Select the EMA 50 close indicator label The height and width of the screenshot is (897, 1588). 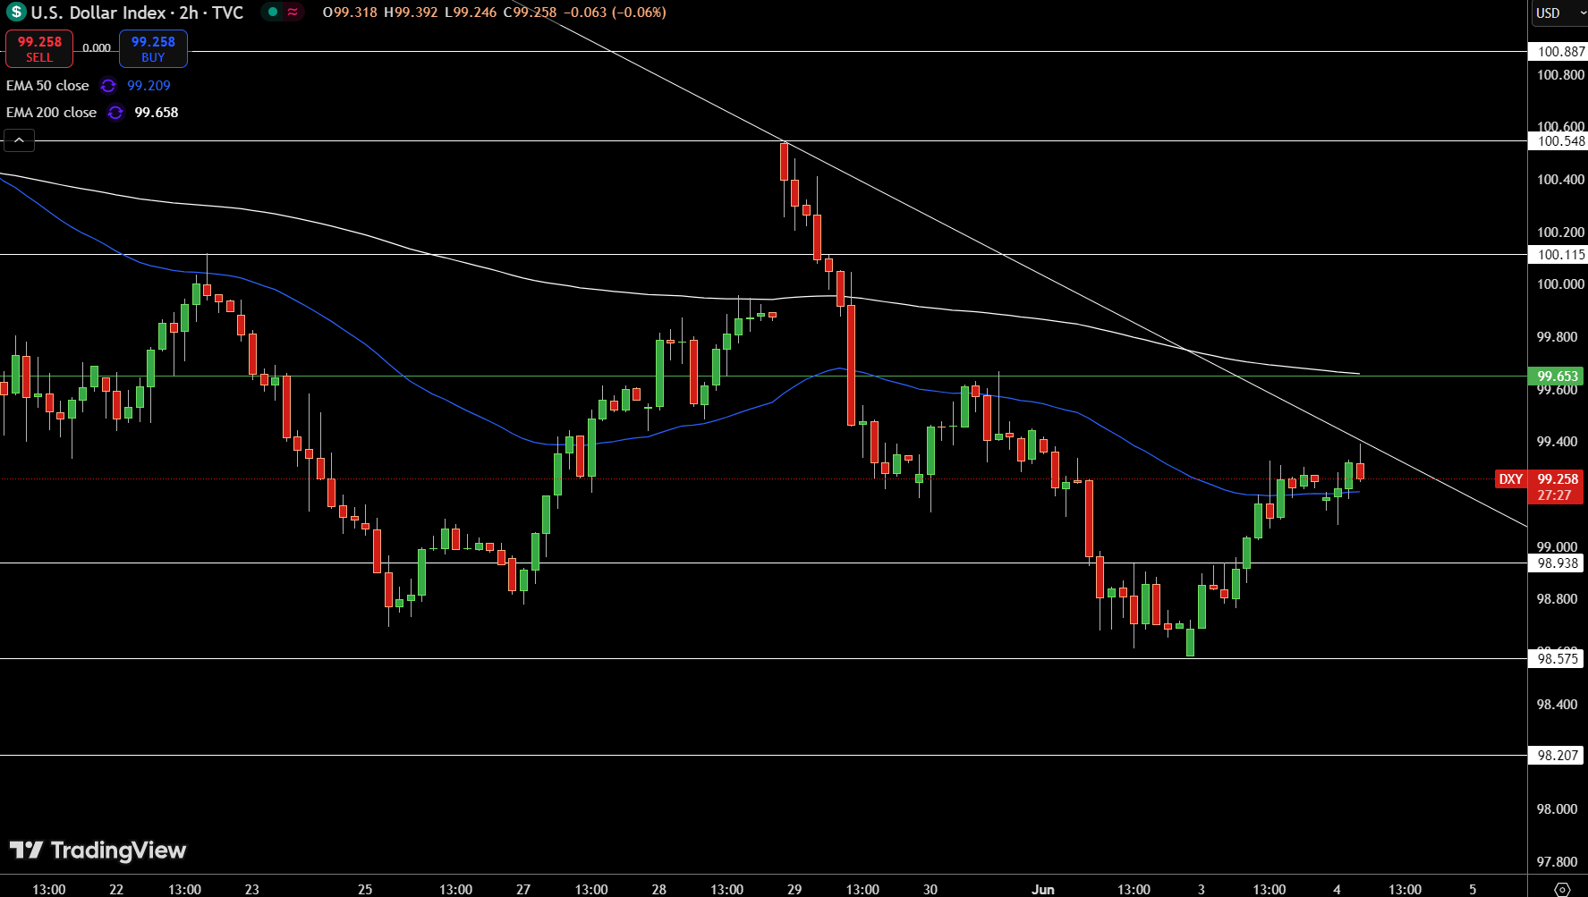click(47, 86)
